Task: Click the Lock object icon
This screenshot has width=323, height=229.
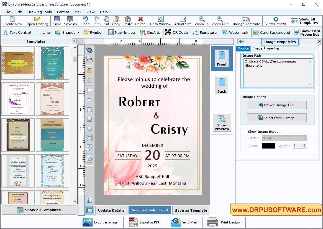Action: click(89, 71)
